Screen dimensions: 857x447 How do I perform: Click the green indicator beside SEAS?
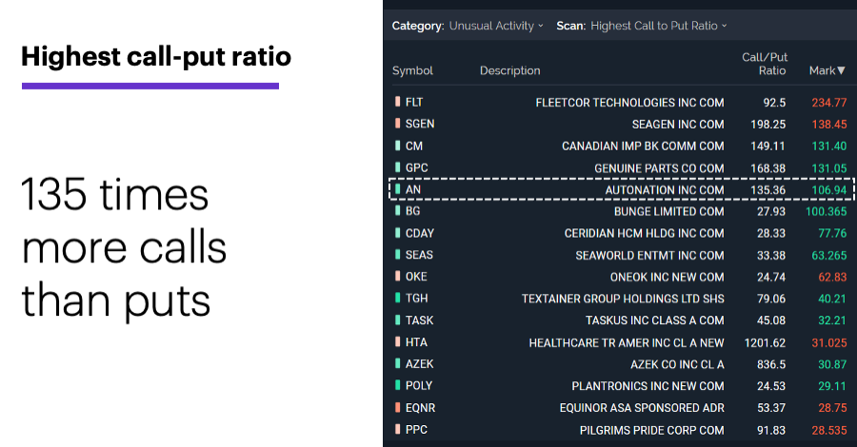point(397,255)
